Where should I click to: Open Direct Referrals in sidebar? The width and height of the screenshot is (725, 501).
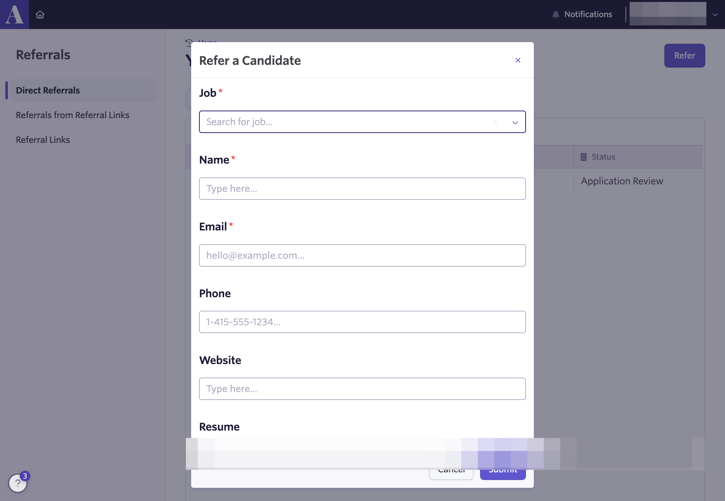click(x=83, y=90)
